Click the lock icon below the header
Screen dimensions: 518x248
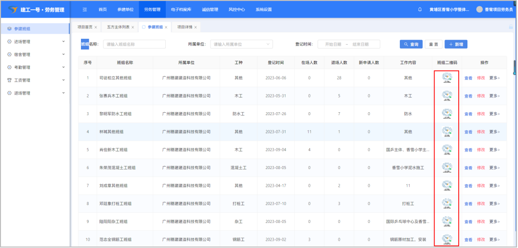pyautogui.click(x=511, y=27)
